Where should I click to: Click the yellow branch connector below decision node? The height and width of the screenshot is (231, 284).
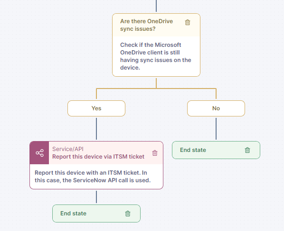coord(156,89)
